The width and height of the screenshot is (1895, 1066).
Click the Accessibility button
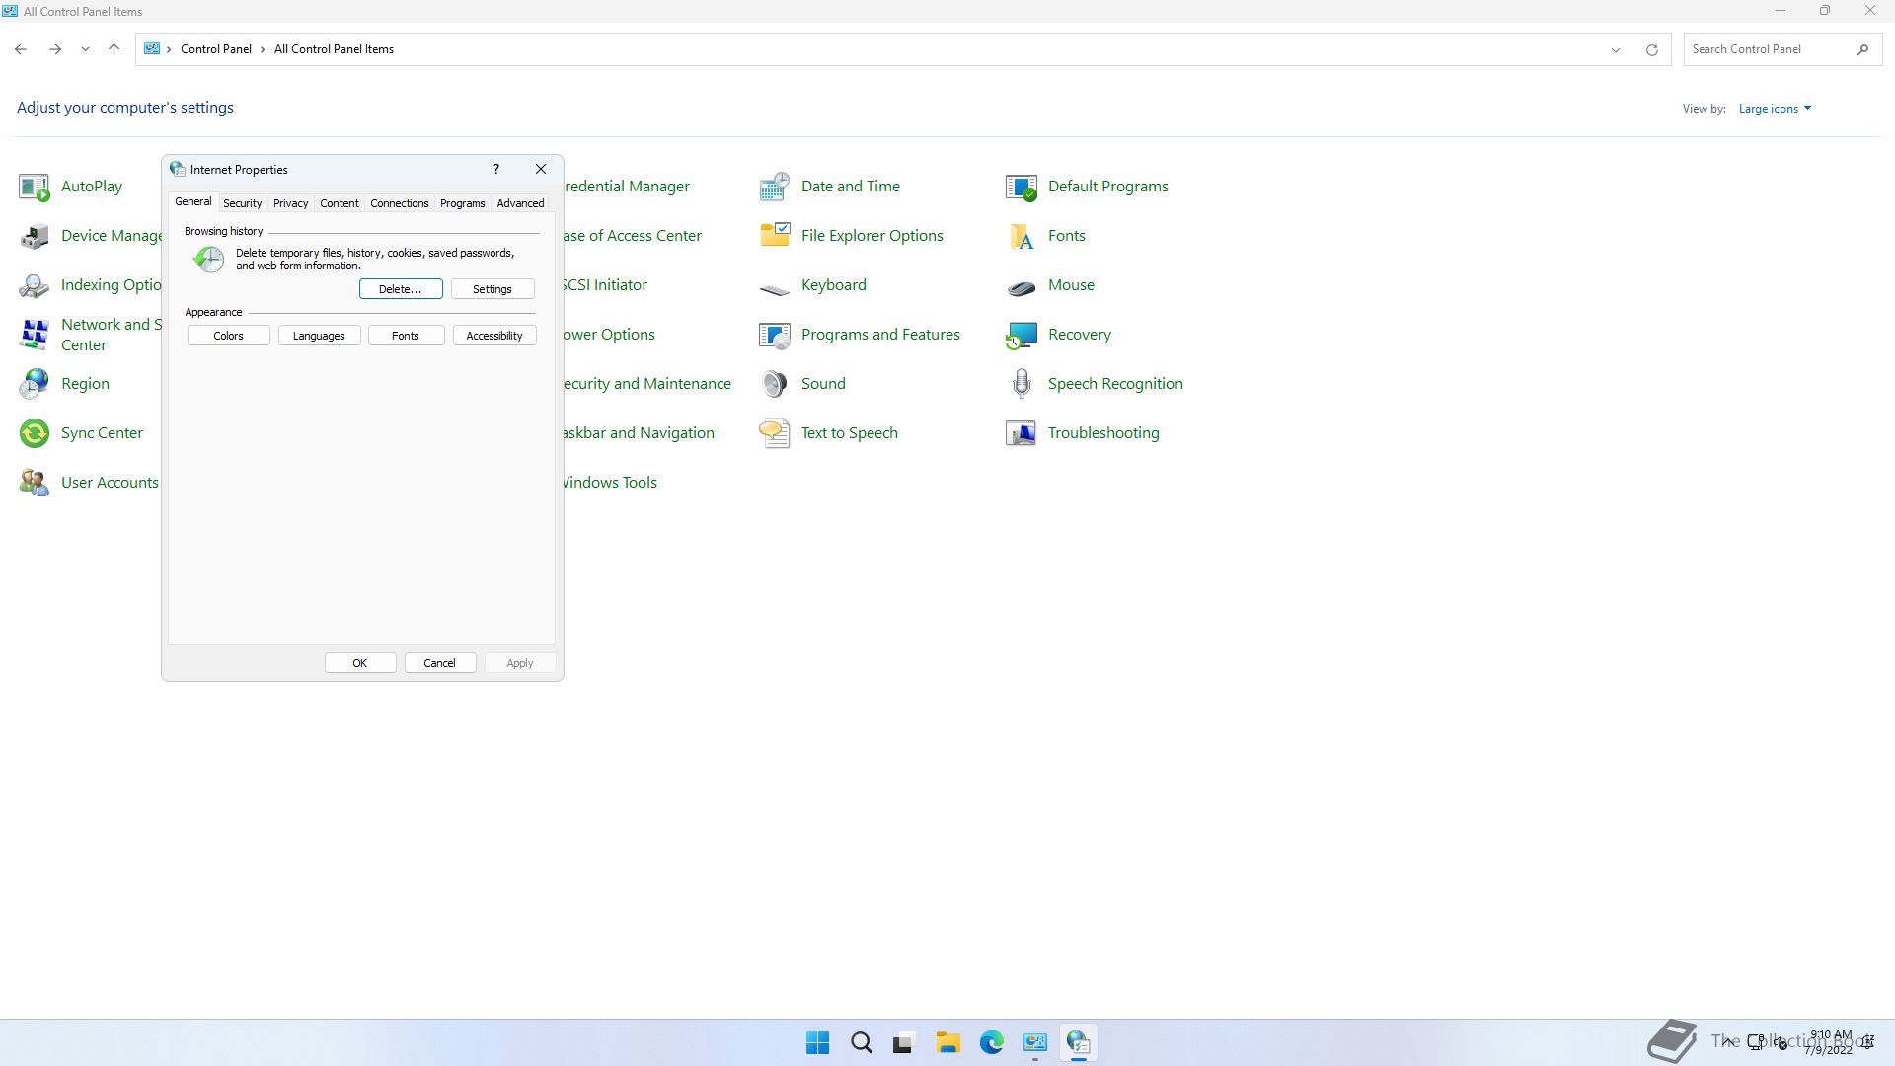coord(494,336)
